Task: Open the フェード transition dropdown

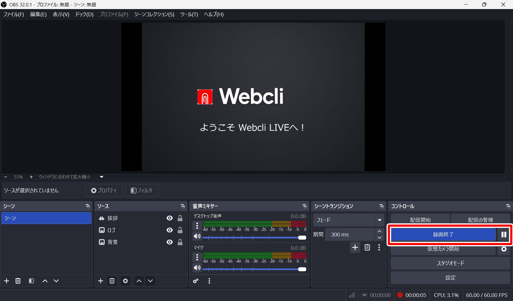Action: [379, 220]
